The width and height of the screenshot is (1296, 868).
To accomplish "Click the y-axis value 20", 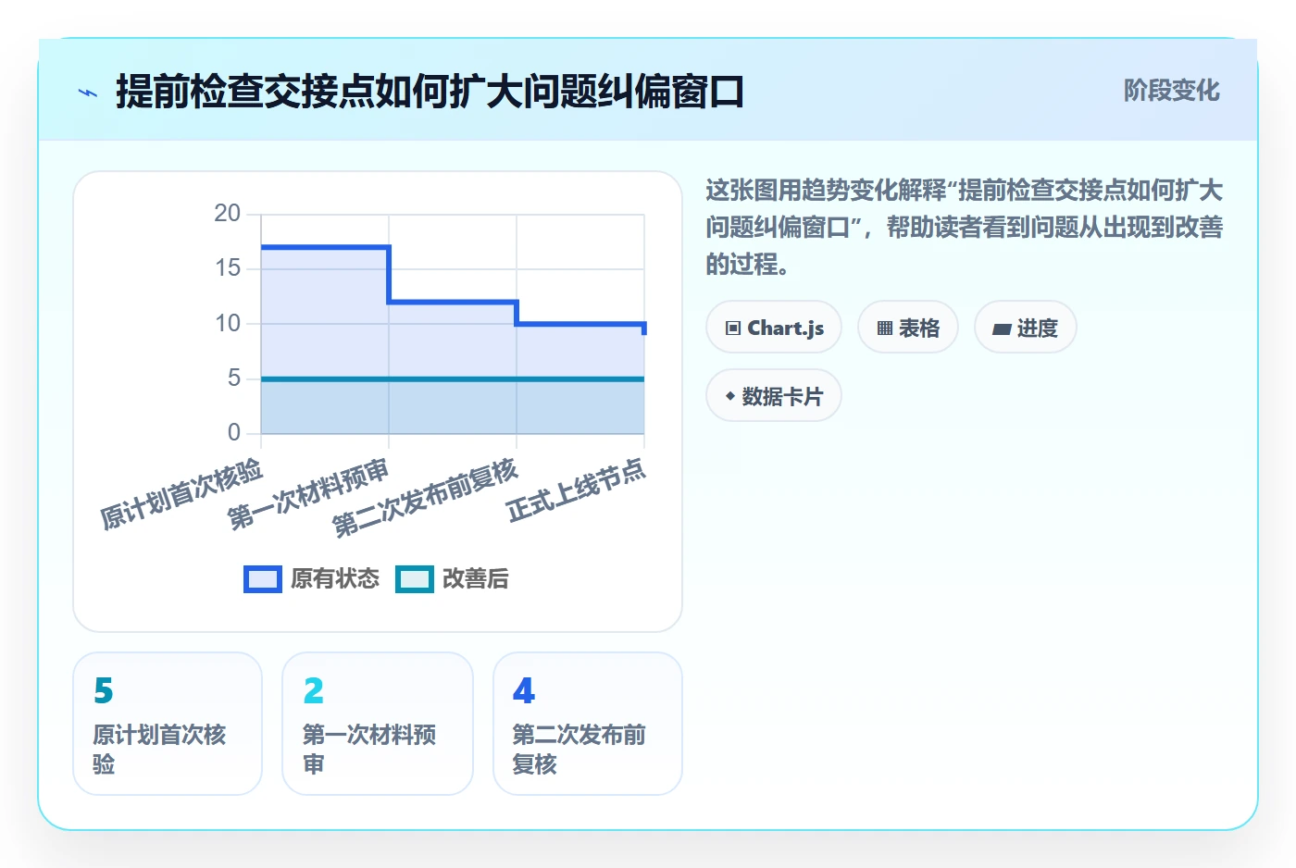I will click(x=228, y=214).
